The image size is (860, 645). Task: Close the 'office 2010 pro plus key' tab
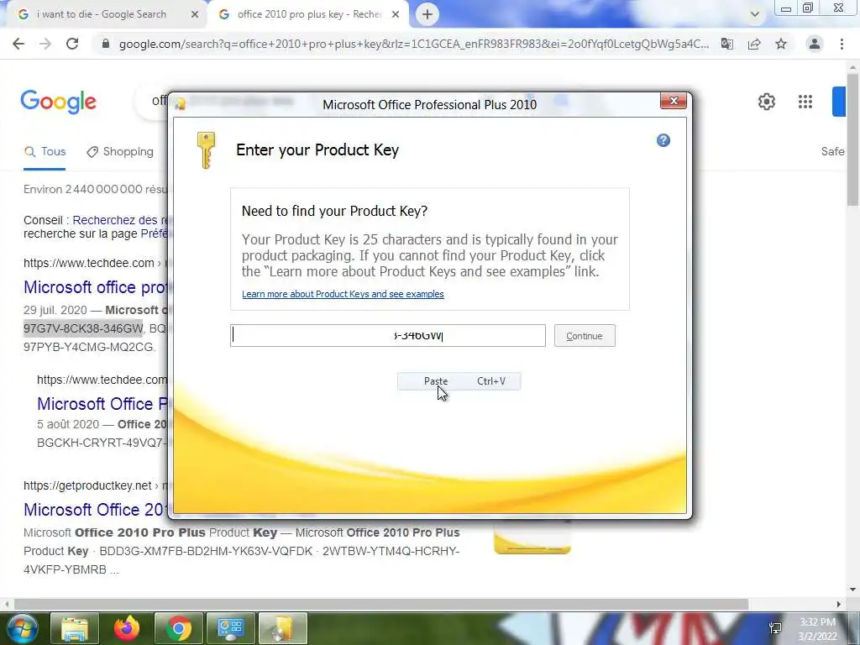[396, 15]
